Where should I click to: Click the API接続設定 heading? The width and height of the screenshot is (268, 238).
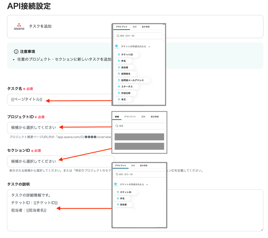pyautogui.click(x=29, y=6)
